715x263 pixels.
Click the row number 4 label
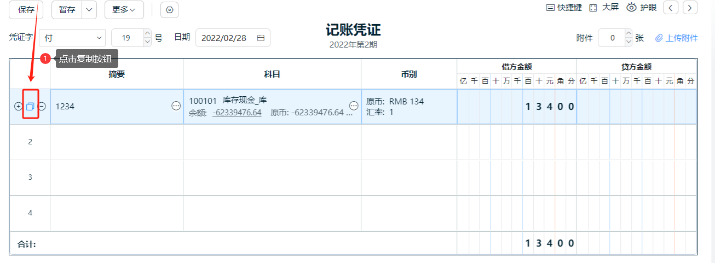pos(30,213)
